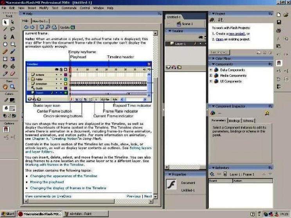Select the Ink Bottle tool

coord(5,66)
